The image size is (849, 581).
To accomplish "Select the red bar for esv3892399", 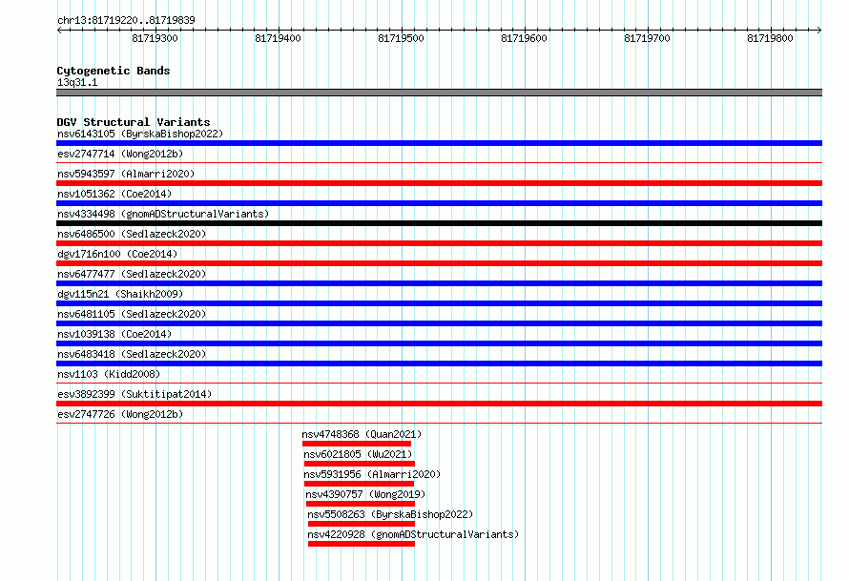I will (439, 404).
